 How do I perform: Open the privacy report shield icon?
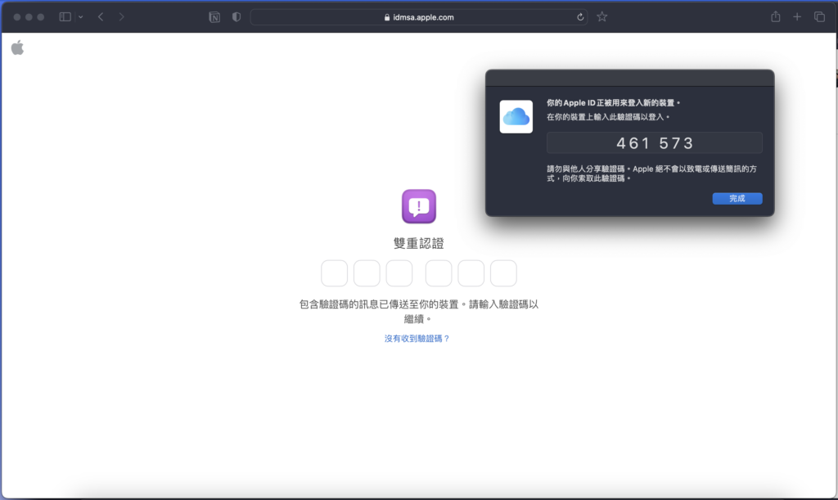(x=237, y=17)
